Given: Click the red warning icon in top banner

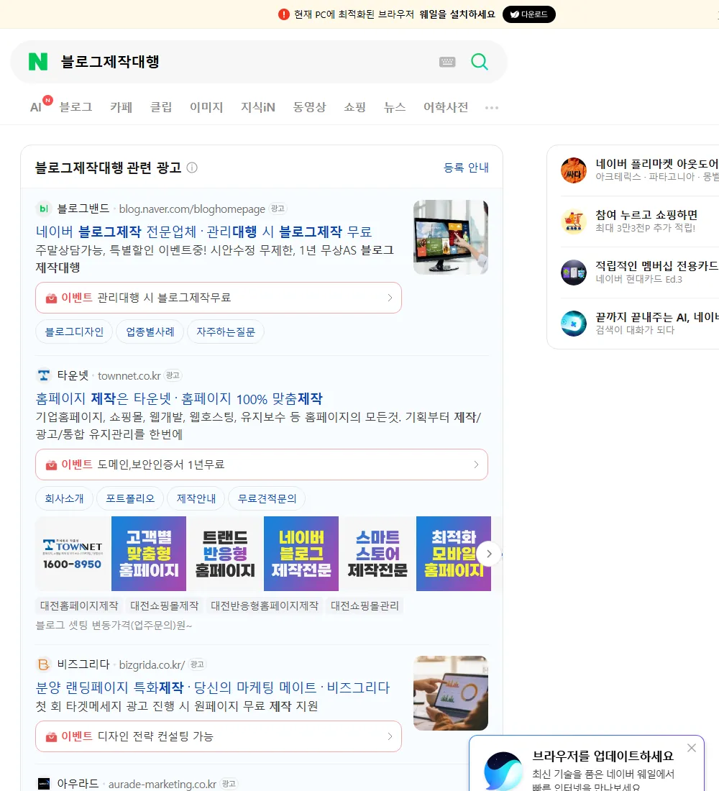Looking at the screenshot, I should (283, 14).
